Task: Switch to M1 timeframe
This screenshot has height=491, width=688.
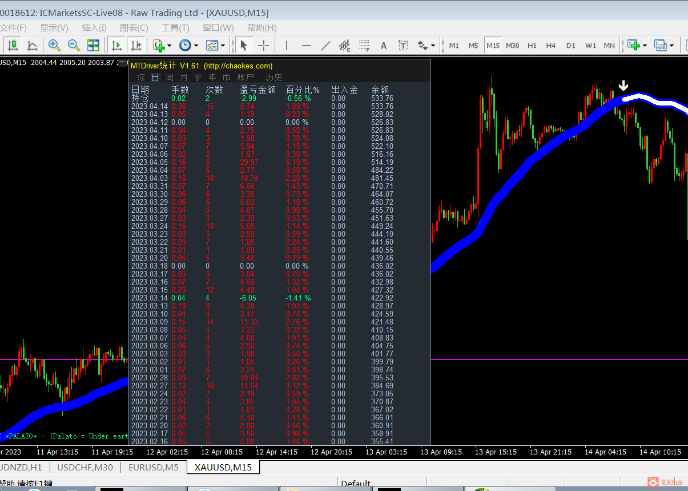Action: click(454, 45)
